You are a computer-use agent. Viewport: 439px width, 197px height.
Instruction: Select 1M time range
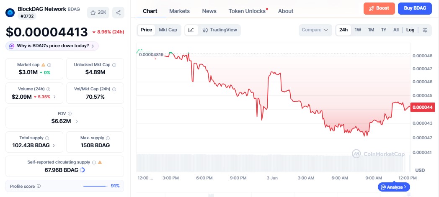tap(371, 30)
